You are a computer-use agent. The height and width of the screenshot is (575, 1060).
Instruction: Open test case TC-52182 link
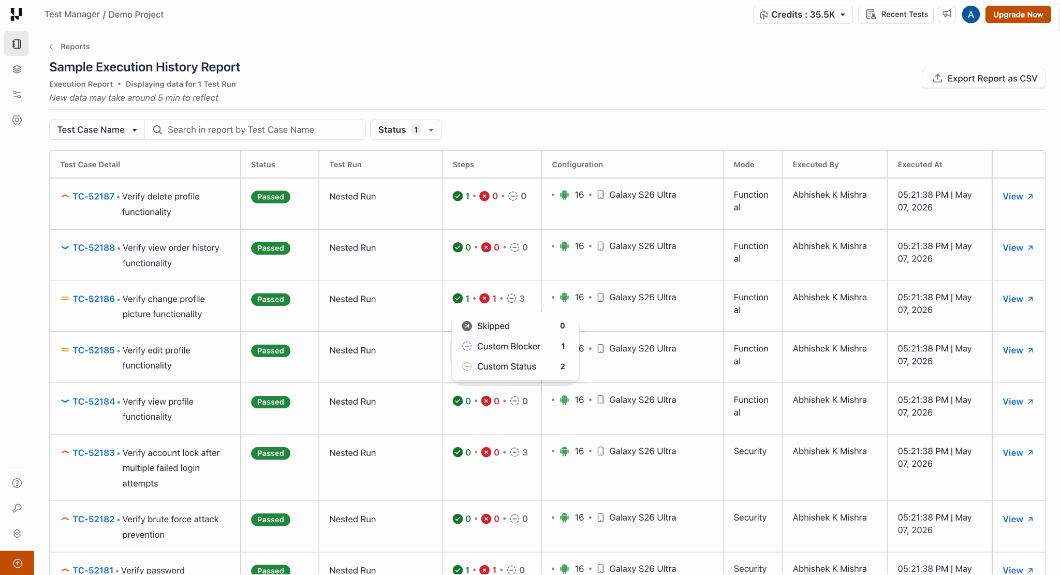94,519
